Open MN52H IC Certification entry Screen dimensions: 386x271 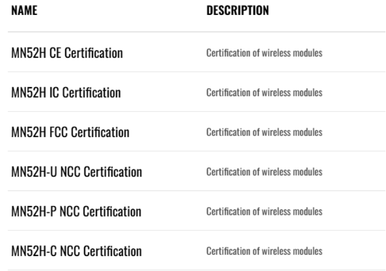pyautogui.click(x=66, y=93)
